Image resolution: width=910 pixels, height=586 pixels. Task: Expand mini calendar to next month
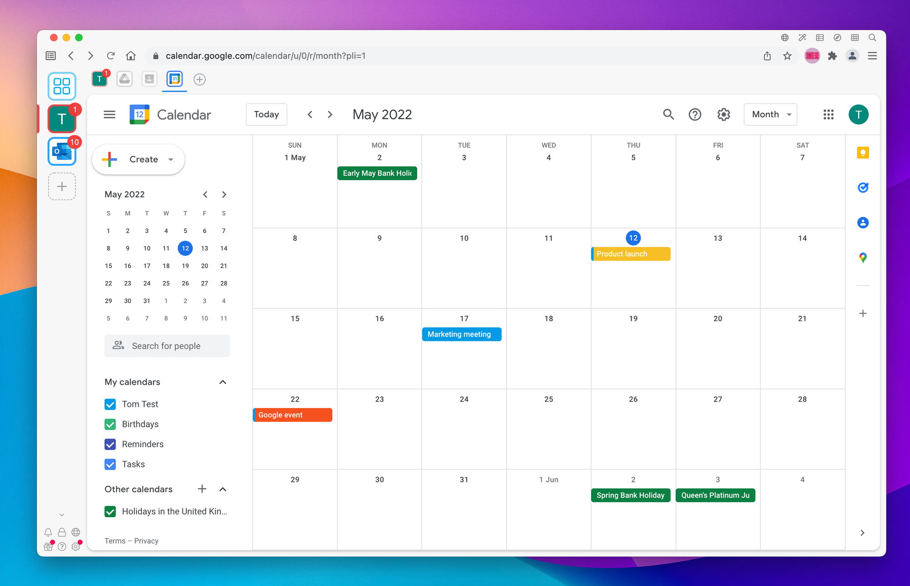tap(224, 194)
